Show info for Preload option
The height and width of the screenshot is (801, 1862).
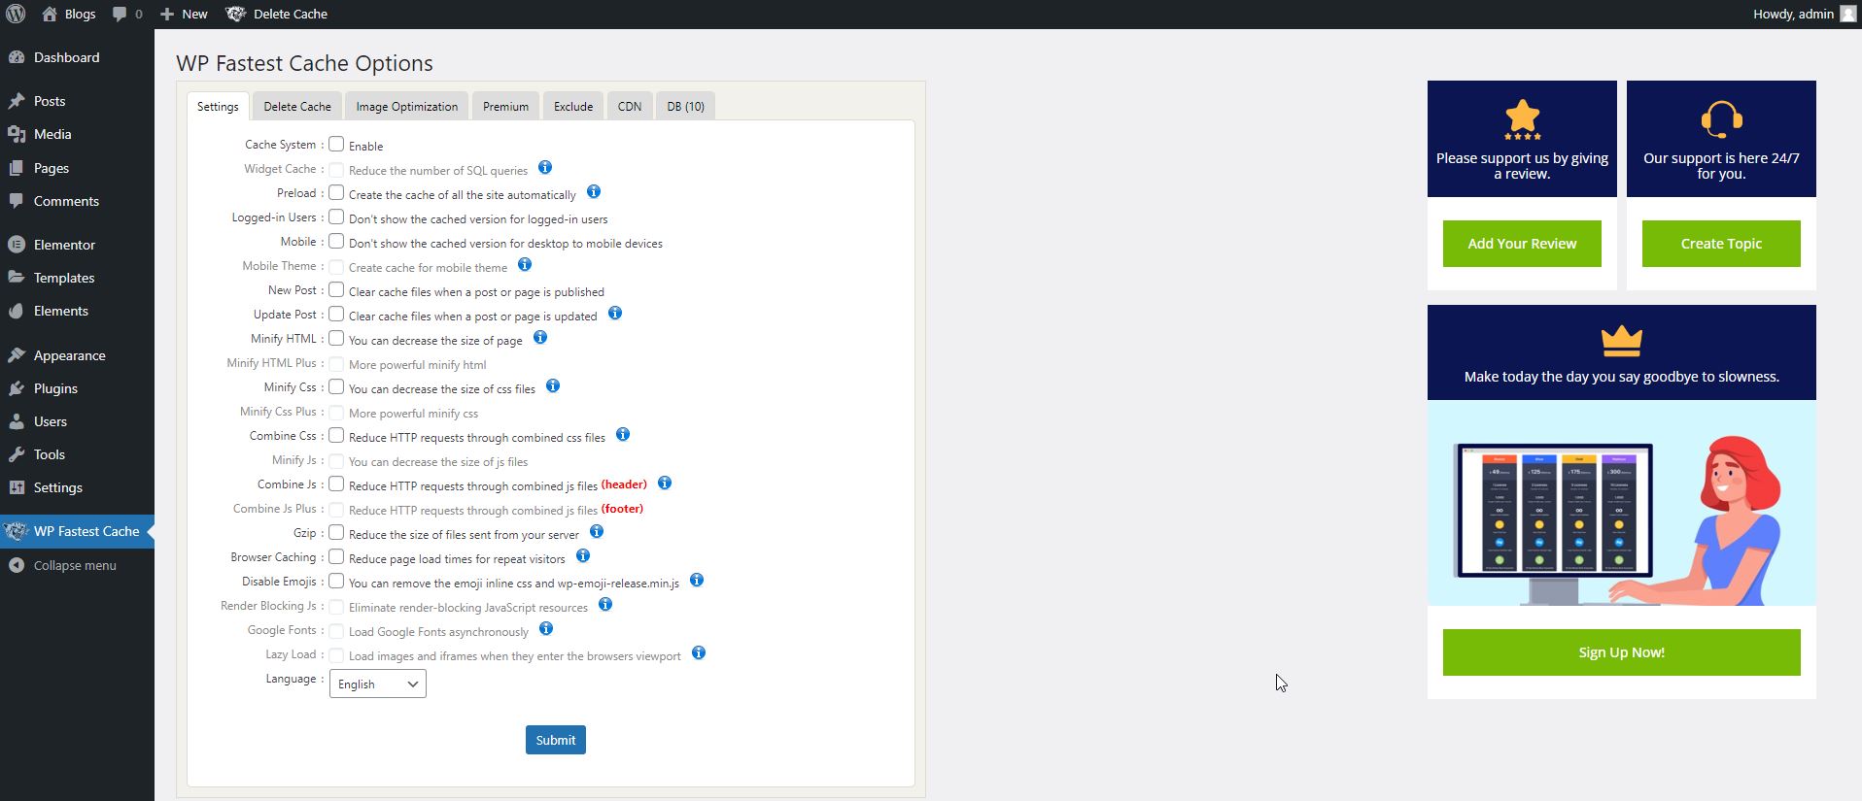point(594,192)
